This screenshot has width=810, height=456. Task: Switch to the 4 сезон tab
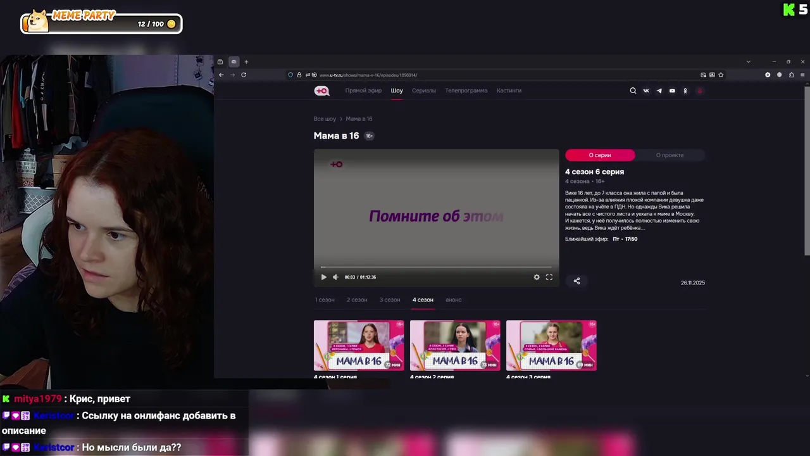coord(423,300)
